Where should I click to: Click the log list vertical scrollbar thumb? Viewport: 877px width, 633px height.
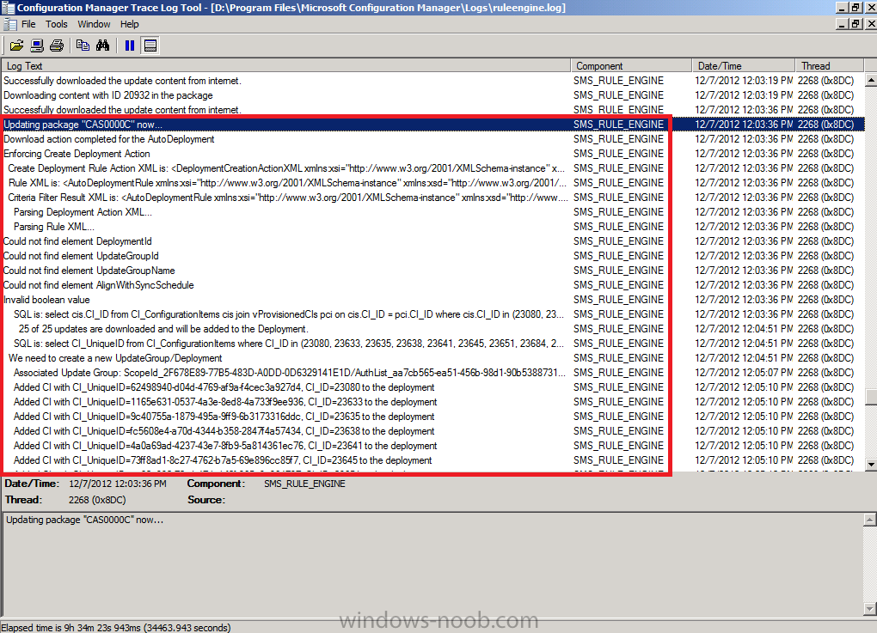coord(871,396)
